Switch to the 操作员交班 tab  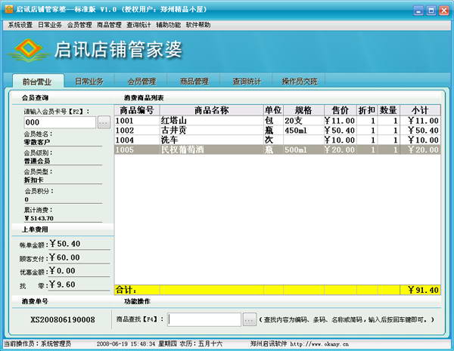tap(300, 82)
